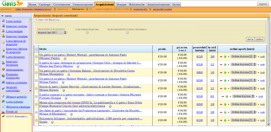
Task: Open the Proposte d'acquisto dropdown
Action: coord(52,33)
